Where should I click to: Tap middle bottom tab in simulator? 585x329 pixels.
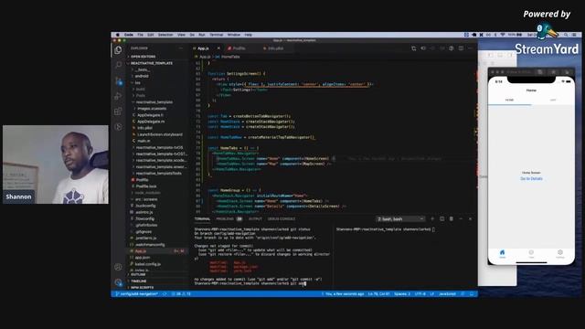coord(531,254)
